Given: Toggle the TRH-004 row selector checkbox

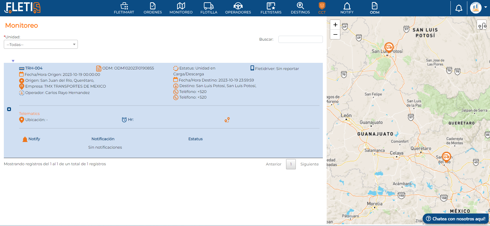Looking at the screenshot, I should pyautogui.click(x=9, y=109).
